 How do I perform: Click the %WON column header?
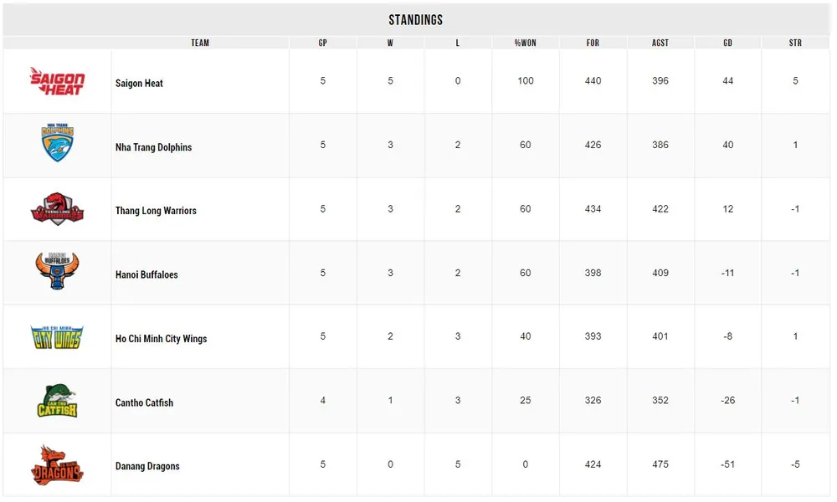coord(525,43)
